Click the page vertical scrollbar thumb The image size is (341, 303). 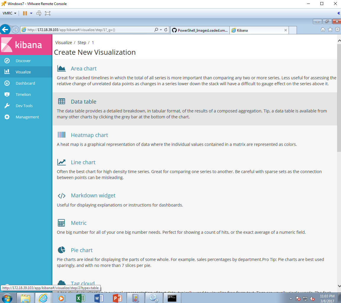point(339,98)
